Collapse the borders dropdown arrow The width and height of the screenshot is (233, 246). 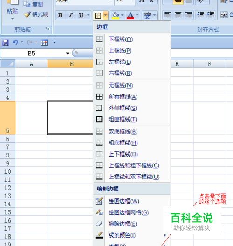[106, 15]
